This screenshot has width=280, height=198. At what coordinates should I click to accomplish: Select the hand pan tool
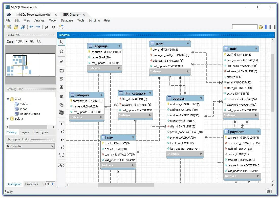pos(61,52)
